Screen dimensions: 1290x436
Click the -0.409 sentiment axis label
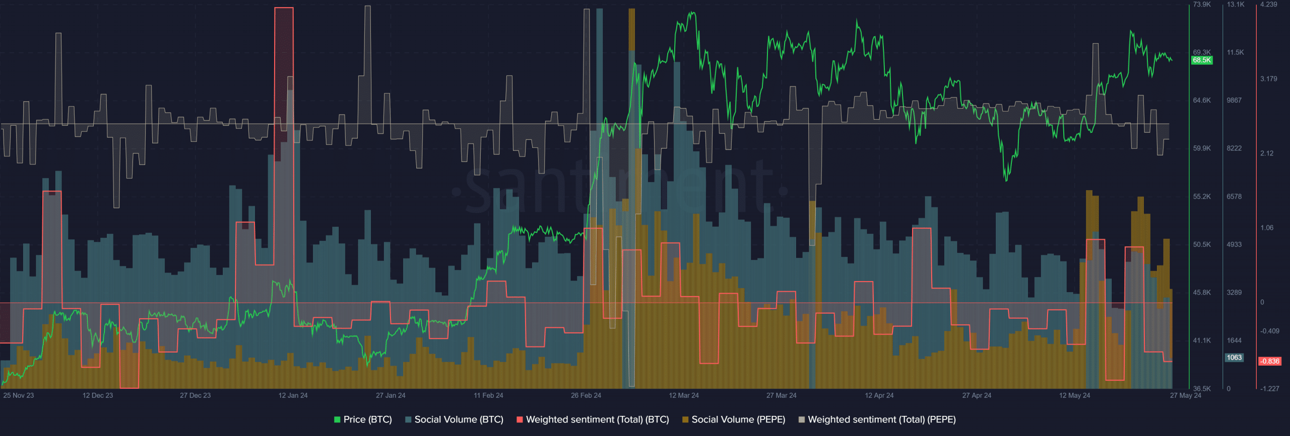point(1270,331)
